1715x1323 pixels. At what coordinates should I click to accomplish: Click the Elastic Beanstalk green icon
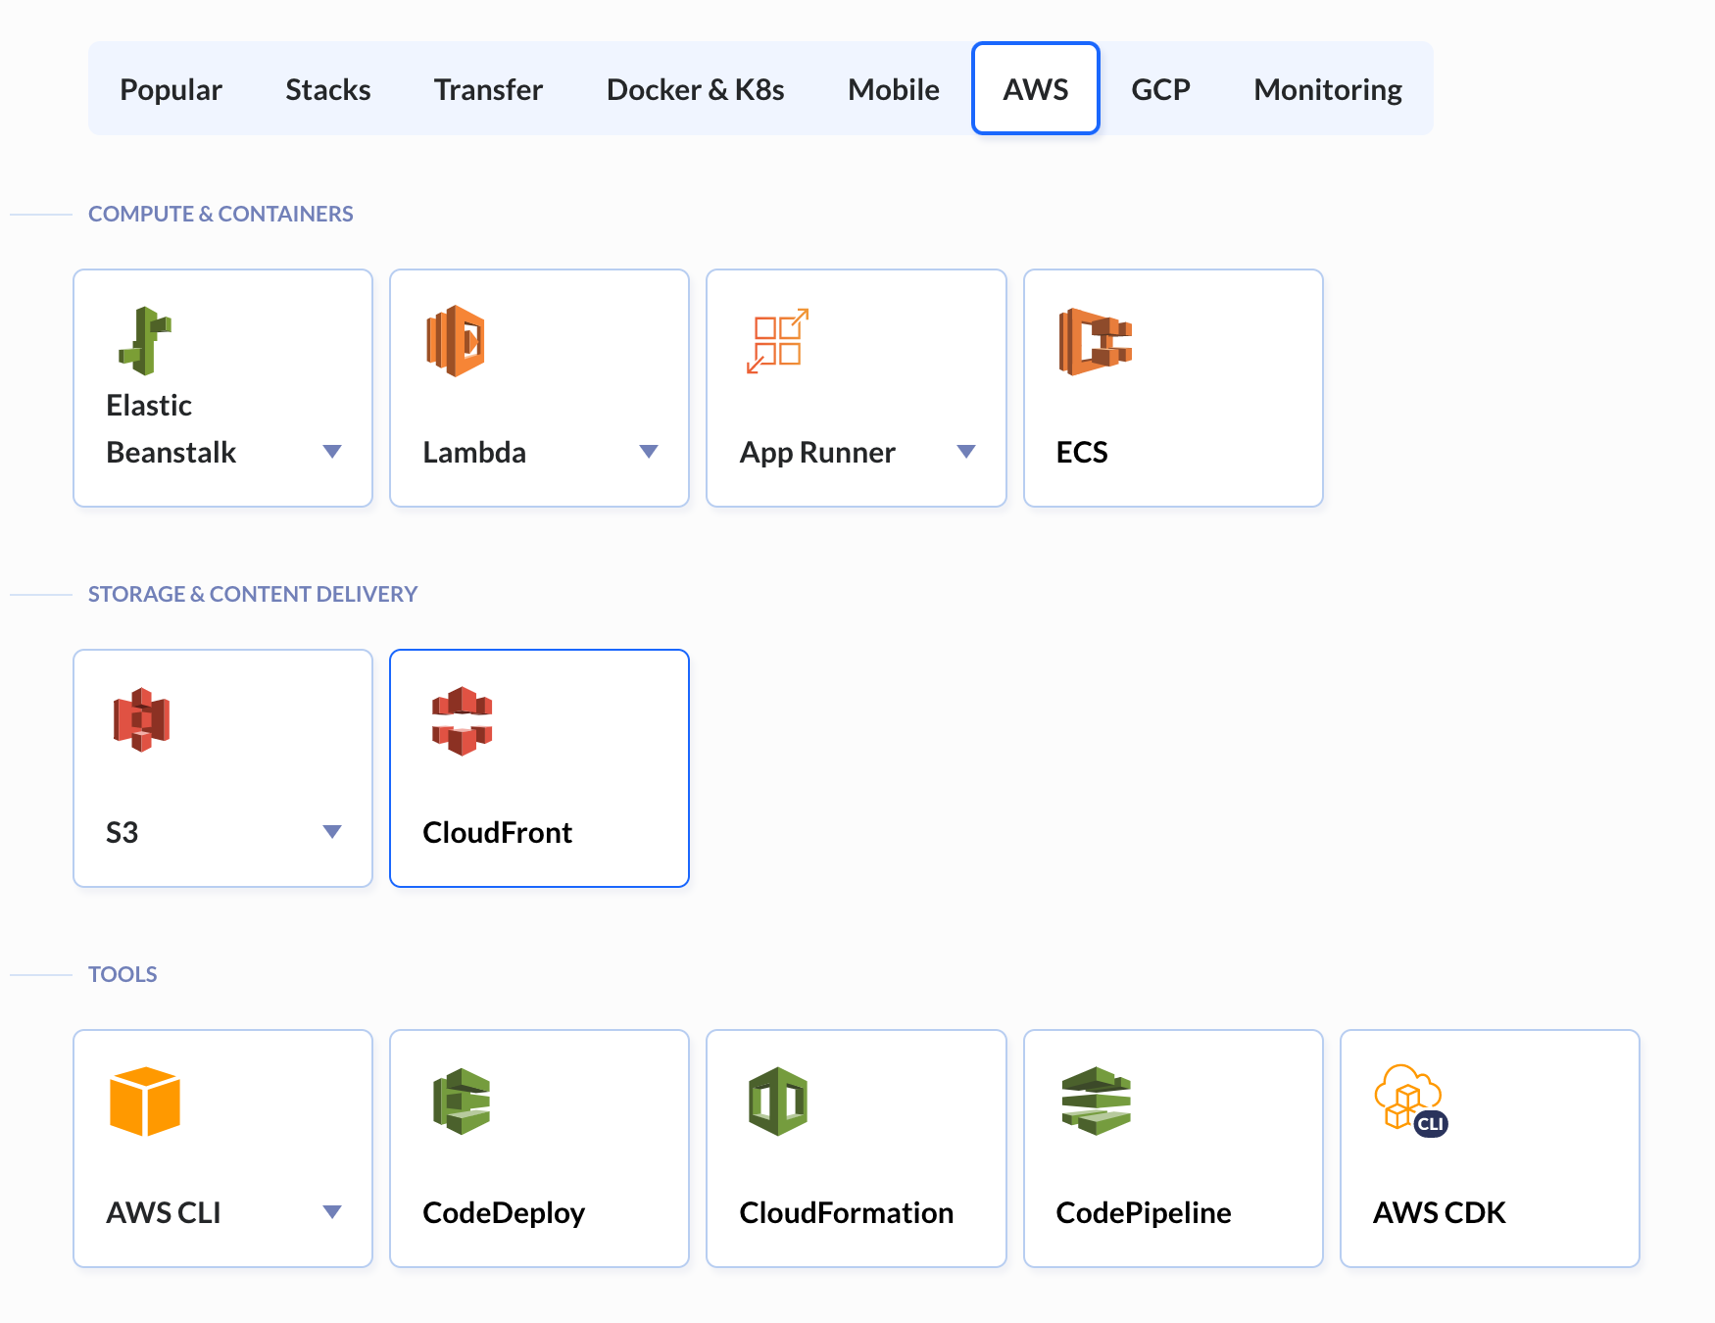(145, 341)
